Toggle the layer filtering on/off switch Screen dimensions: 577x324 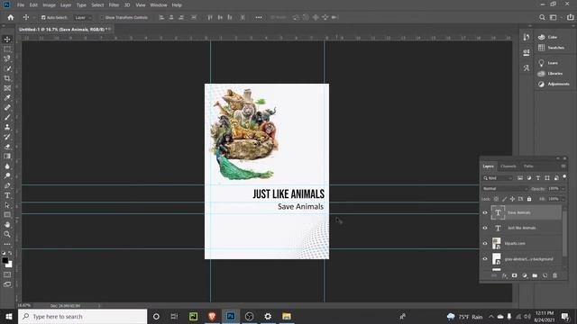point(564,177)
